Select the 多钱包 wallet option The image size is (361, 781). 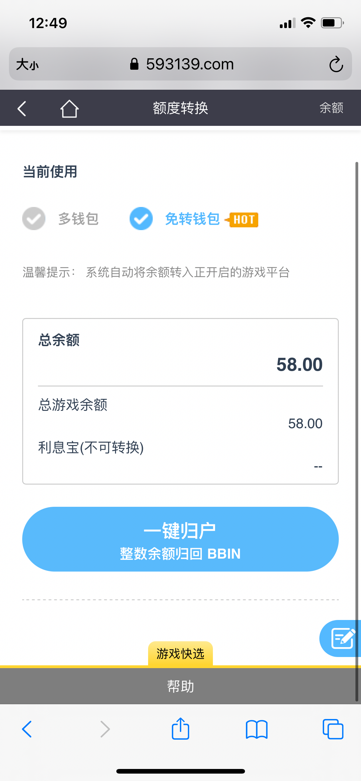click(x=78, y=219)
